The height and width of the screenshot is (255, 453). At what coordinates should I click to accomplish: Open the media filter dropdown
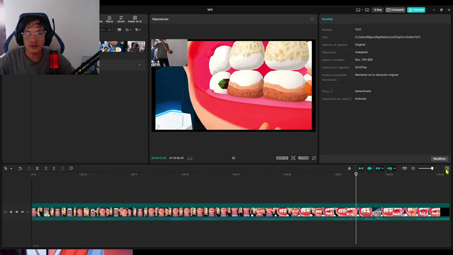coord(138,30)
